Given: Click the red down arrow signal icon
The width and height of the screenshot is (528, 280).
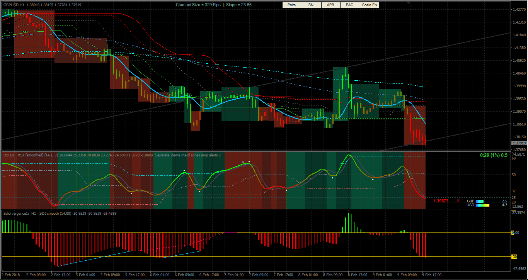Looking at the screenshot, I should coord(458,201).
